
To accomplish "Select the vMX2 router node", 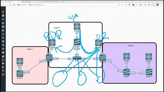I will pyautogui.click(x=52, y=43).
